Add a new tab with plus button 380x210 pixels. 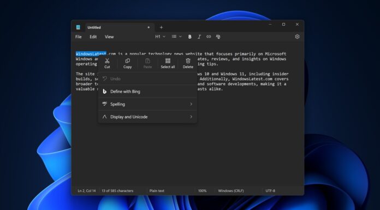tap(161, 27)
